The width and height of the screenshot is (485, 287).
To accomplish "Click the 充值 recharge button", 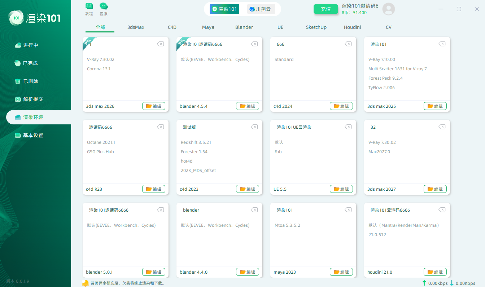I will pos(326,9).
